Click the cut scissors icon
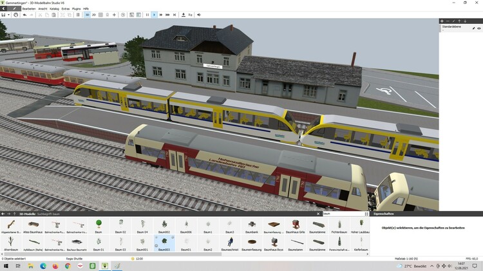The image size is (483, 271). click(x=40, y=15)
